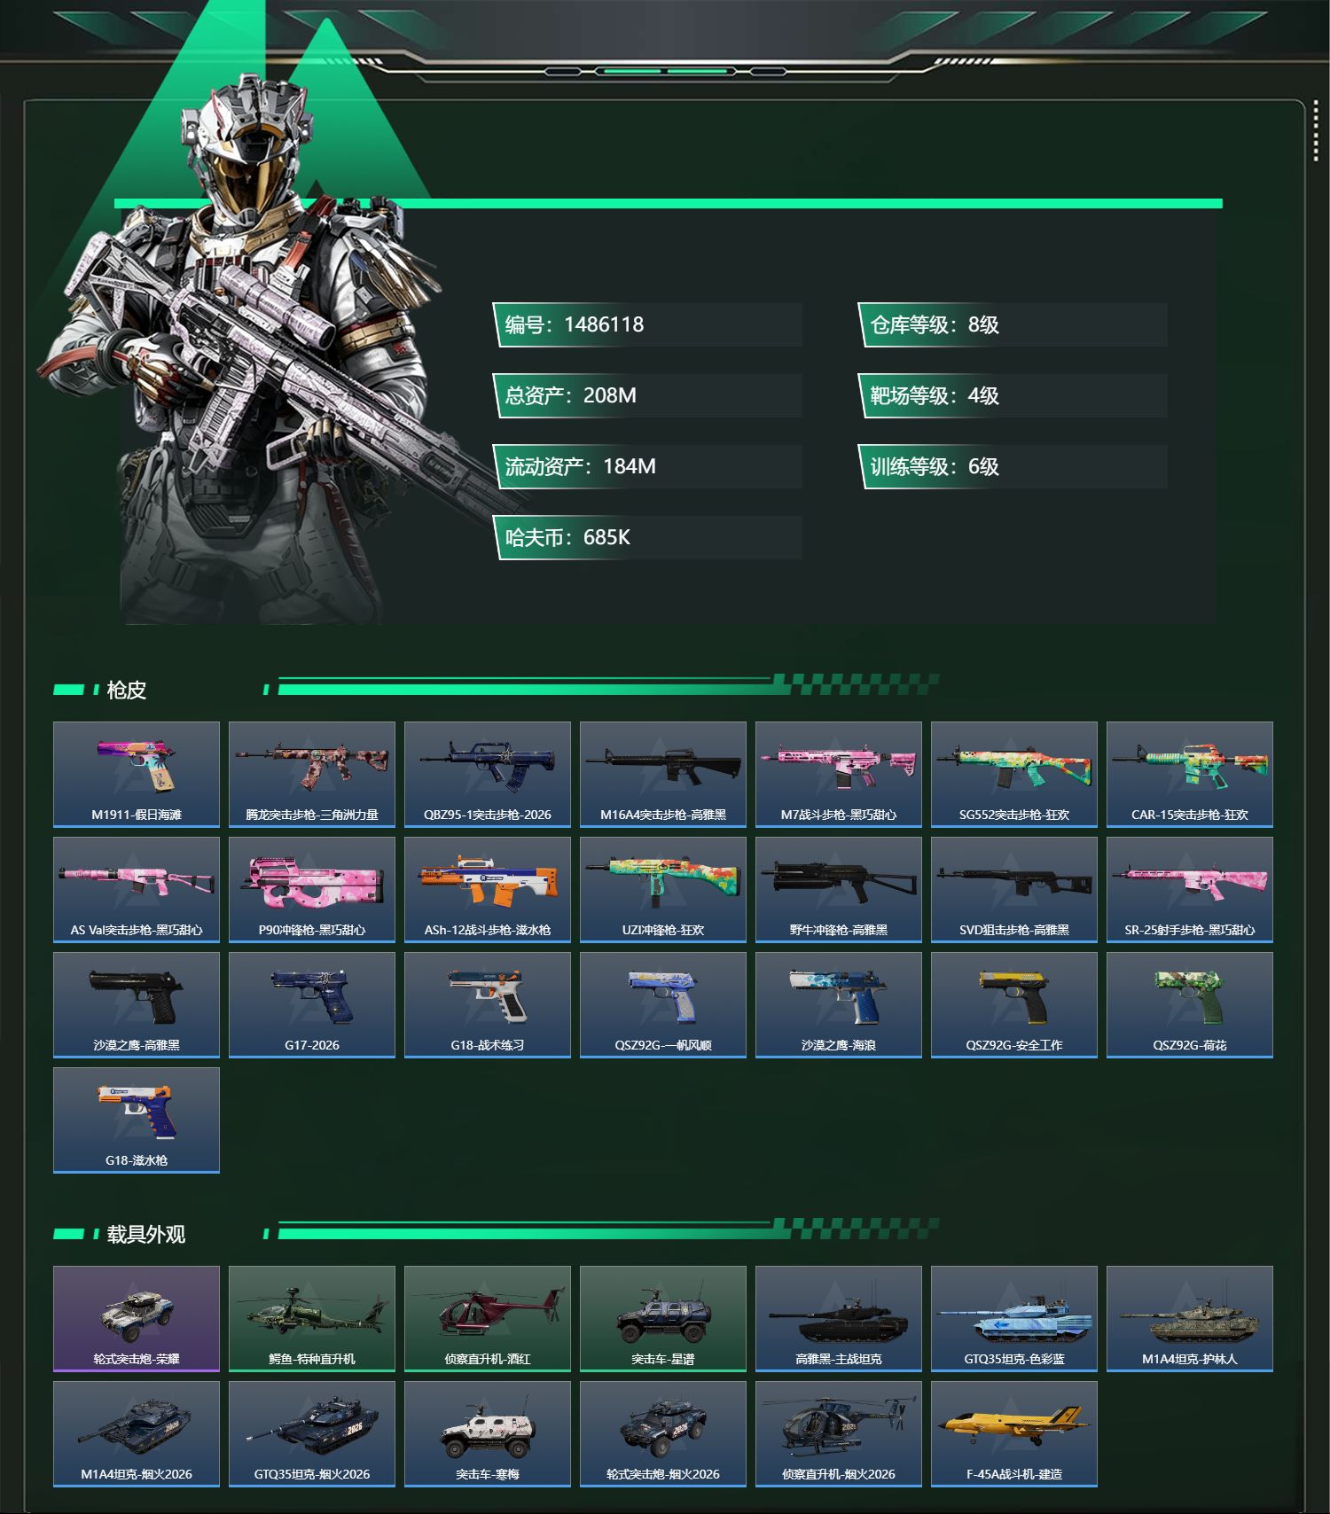Select the 突击车-寒梅 vehicle skin
The height and width of the screenshot is (1514, 1330).
[488, 1433]
